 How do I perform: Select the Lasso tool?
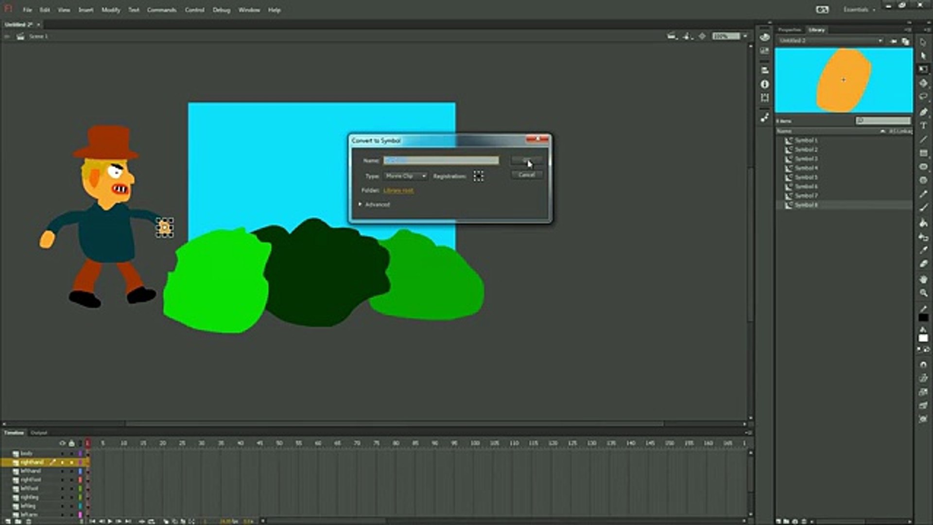point(923,97)
